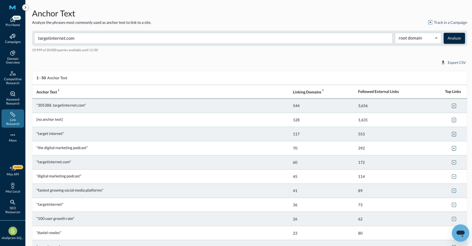Screen dimensions: 472x246
Task: Export results as CSV
Action: (453, 62)
